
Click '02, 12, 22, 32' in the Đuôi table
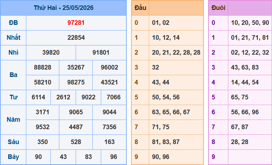[x=250, y=53]
